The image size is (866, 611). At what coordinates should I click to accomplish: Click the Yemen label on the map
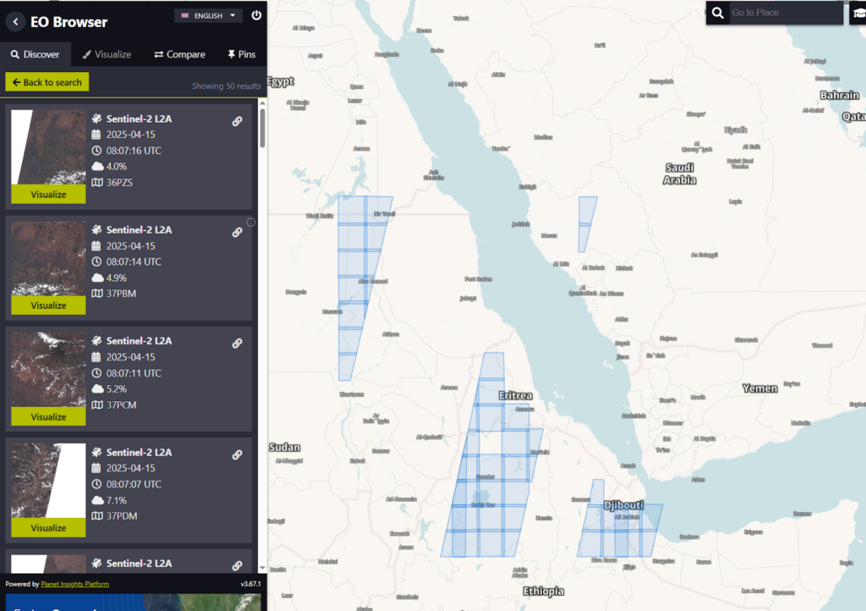click(x=760, y=388)
